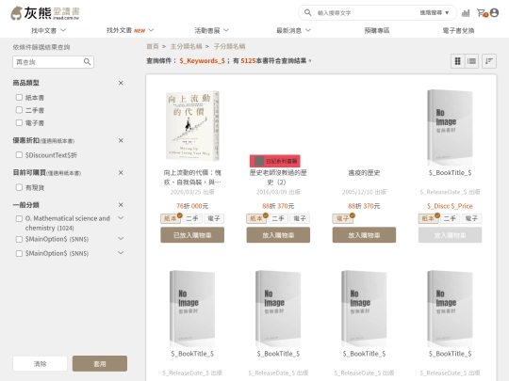This screenshot has height=381, width=509.
Task: Open 向上流動的代價 title link
Action: click(192, 177)
